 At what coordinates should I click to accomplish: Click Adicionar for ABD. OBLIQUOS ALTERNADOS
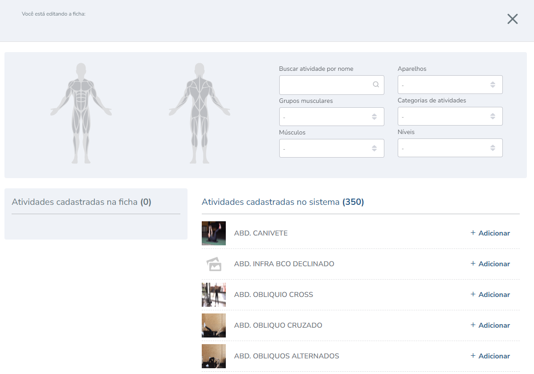(490, 356)
